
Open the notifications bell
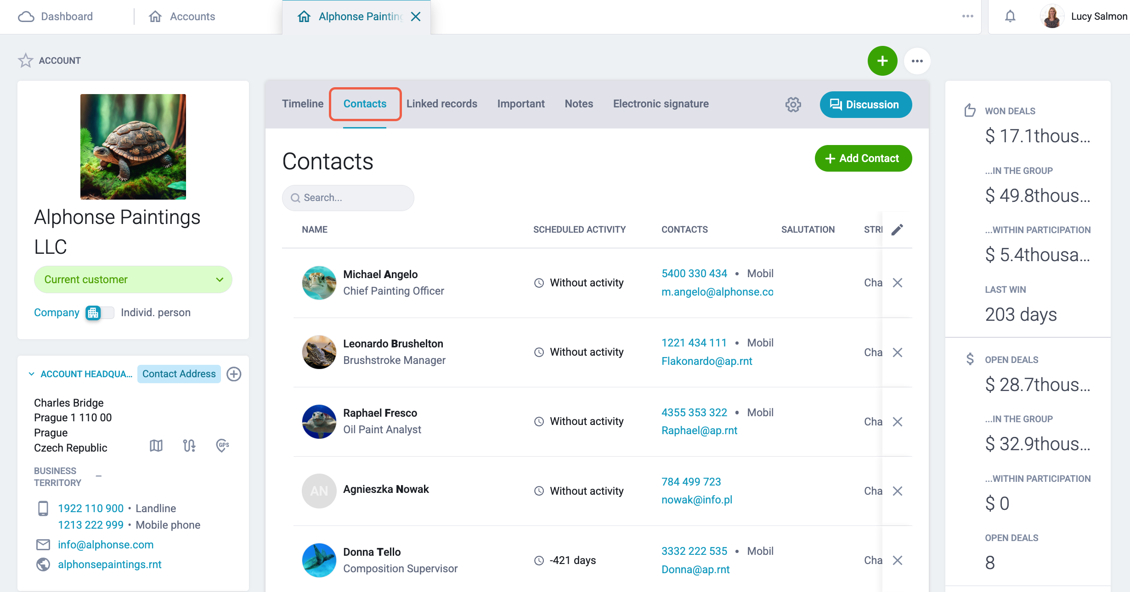tap(1010, 17)
